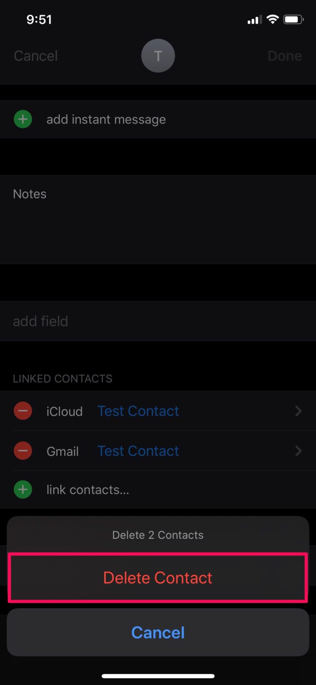Expand the iCloud Test Contact with its chevron
The width and height of the screenshot is (316, 685).
tap(298, 411)
